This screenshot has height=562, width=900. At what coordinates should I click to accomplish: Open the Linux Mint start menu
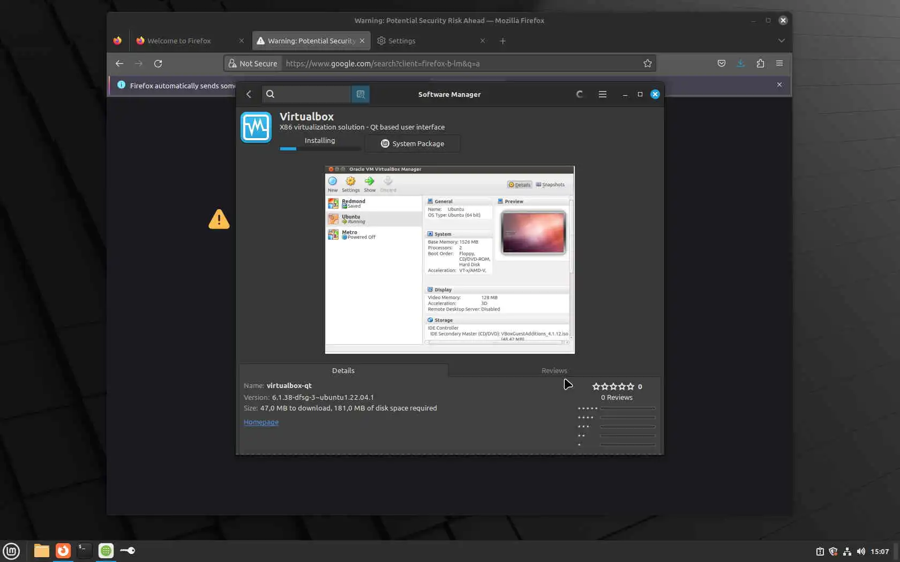pyautogui.click(x=11, y=551)
